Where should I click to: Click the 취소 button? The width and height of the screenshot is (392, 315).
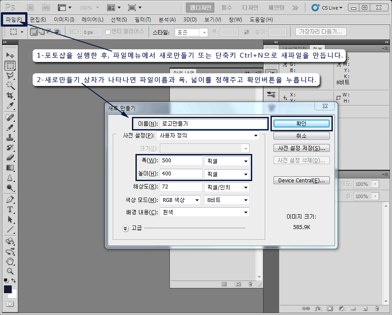pyautogui.click(x=301, y=136)
